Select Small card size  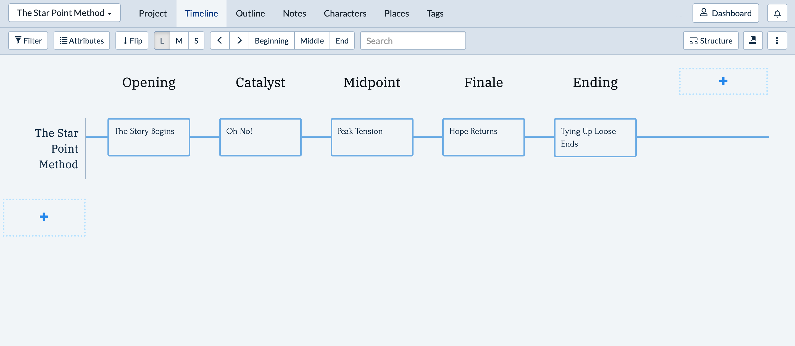pos(196,41)
